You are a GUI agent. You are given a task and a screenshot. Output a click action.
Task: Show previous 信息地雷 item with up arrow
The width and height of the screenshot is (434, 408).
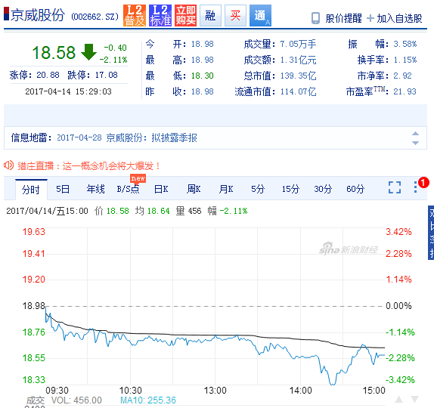[415, 134]
